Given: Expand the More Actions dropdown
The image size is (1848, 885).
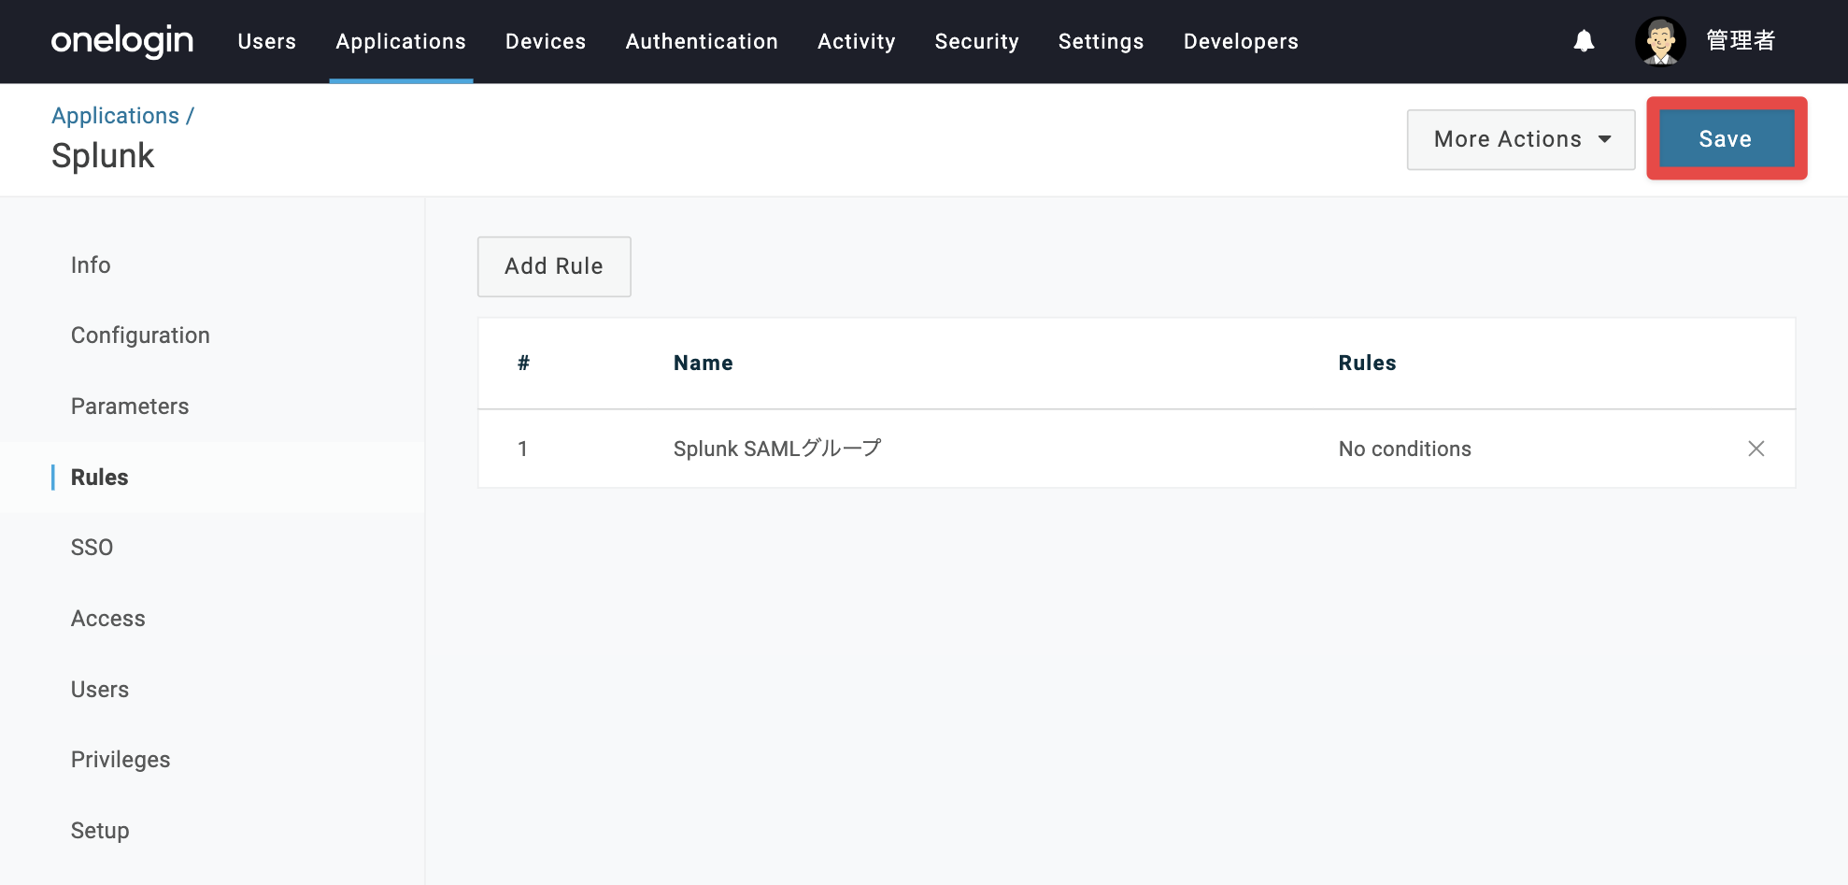Looking at the screenshot, I should [x=1521, y=139].
